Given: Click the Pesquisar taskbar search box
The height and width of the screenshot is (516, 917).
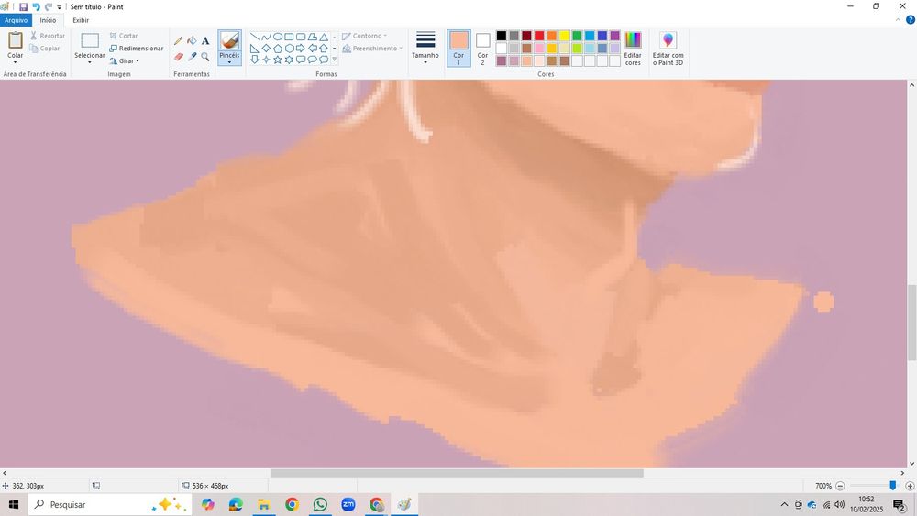Looking at the screenshot, I should (110, 504).
